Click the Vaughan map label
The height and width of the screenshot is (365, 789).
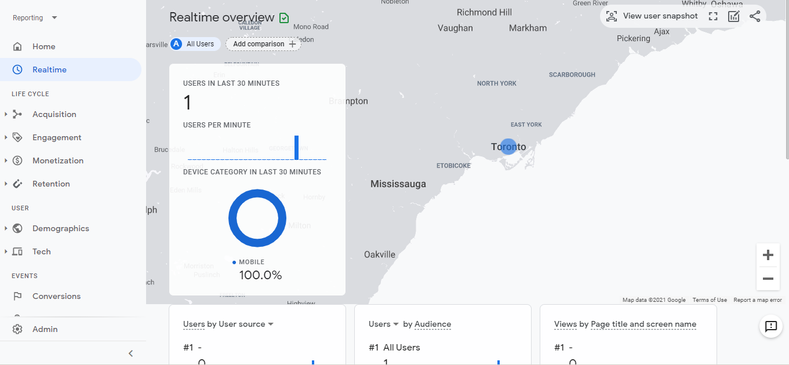click(x=455, y=28)
